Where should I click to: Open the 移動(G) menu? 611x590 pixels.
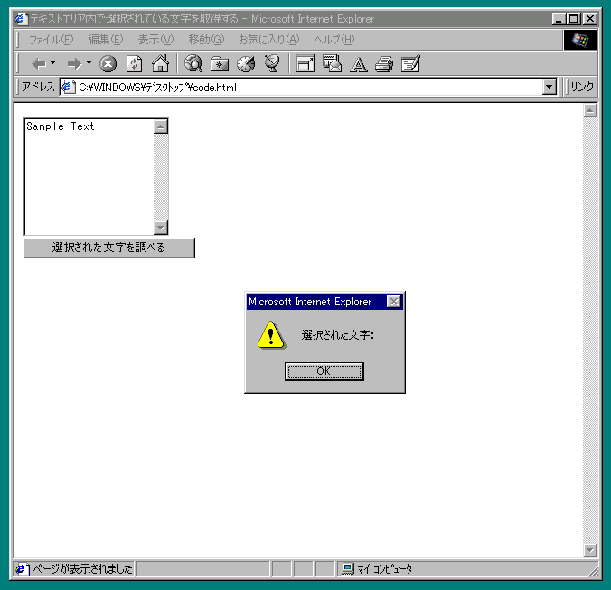pyautogui.click(x=206, y=40)
